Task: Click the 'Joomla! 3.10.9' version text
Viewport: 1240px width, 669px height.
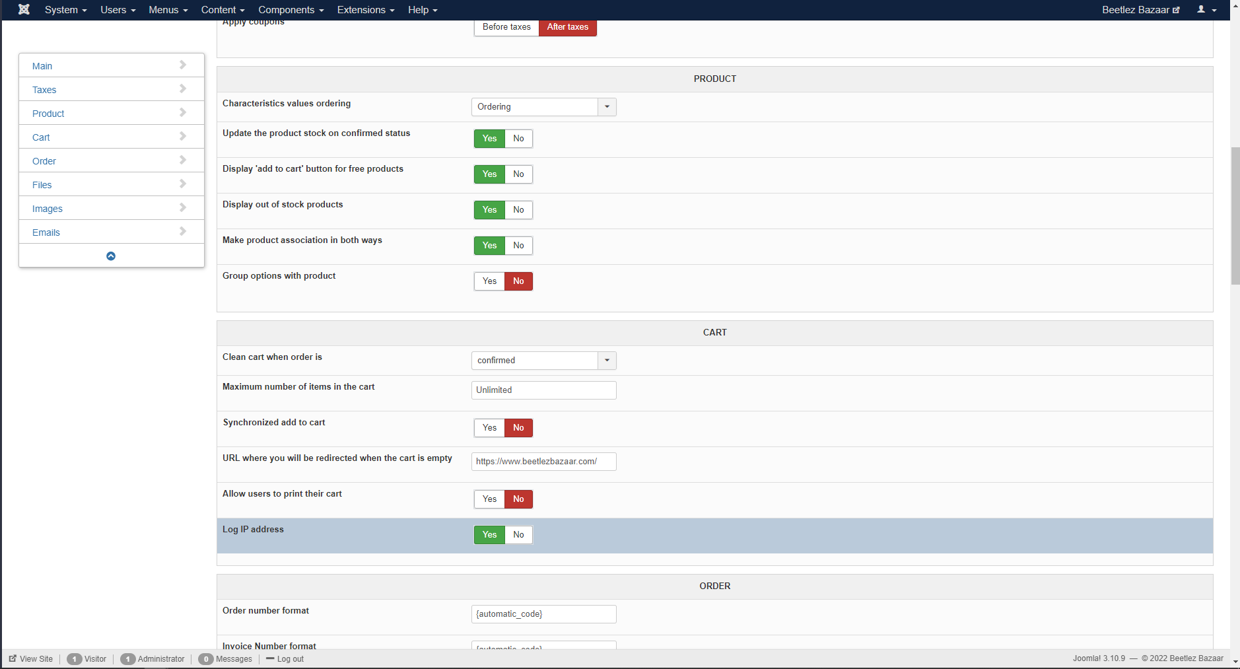Action: pyautogui.click(x=1099, y=659)
